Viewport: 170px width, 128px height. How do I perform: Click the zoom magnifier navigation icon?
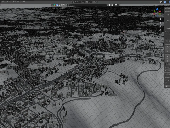coord(160,19)
